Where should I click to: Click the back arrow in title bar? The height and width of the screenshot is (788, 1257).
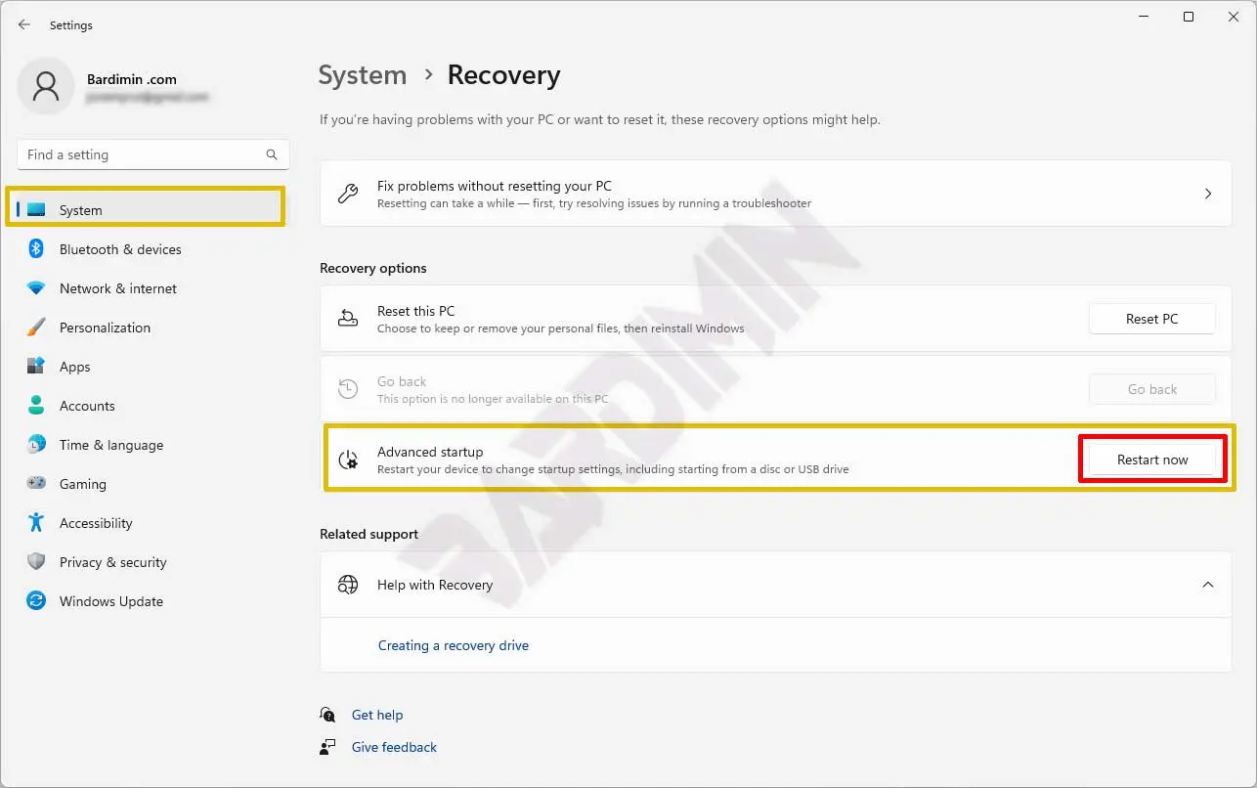pyautogui.click(x=24, y=24)
